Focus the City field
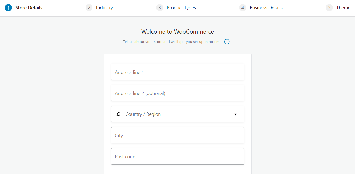 pos(177,135)
